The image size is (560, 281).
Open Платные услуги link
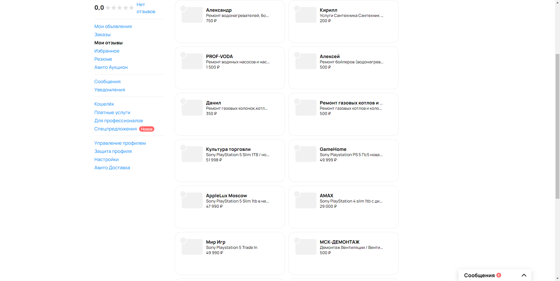(x=112, y=112)
